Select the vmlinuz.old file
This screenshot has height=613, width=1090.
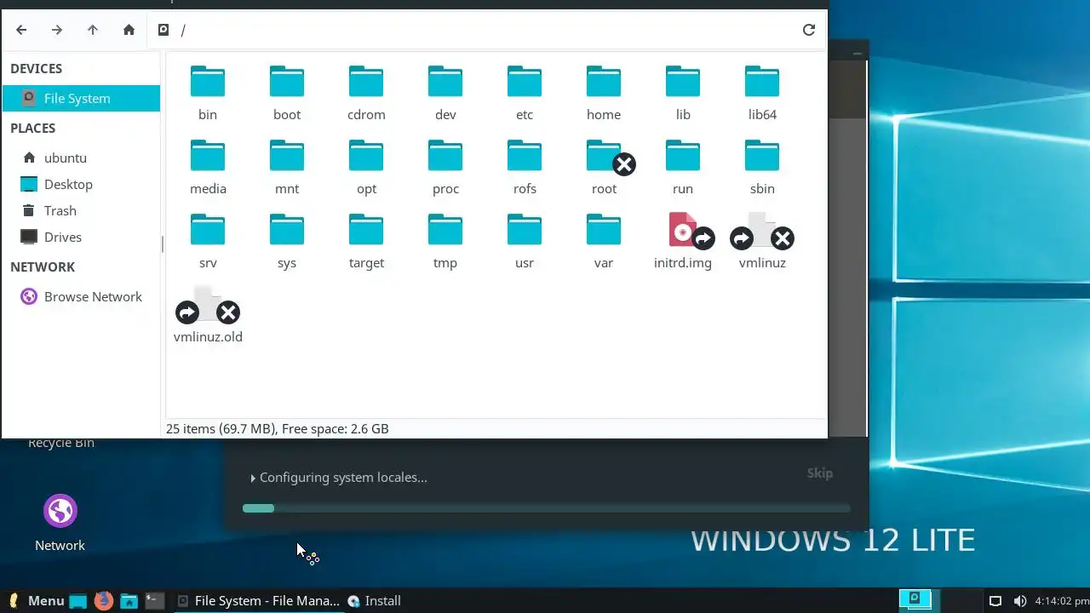coord(208,316)
